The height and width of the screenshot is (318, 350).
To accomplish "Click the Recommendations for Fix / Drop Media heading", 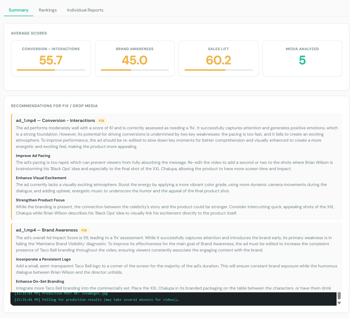I will point(54,106).
